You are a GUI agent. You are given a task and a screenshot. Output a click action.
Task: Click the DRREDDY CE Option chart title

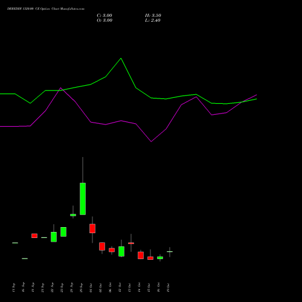(46, 8)
